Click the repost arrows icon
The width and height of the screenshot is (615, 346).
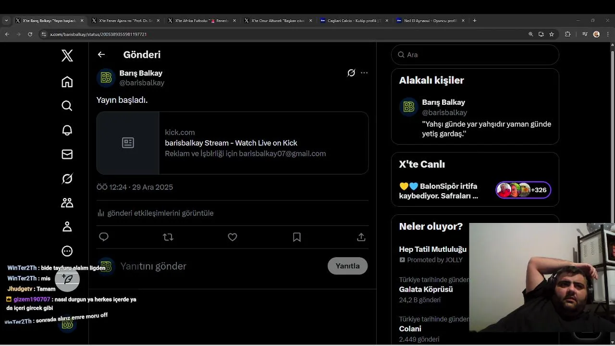tap(168, 237)
